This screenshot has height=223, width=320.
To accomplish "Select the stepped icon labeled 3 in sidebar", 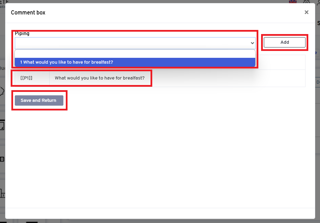I will [2, 193].
